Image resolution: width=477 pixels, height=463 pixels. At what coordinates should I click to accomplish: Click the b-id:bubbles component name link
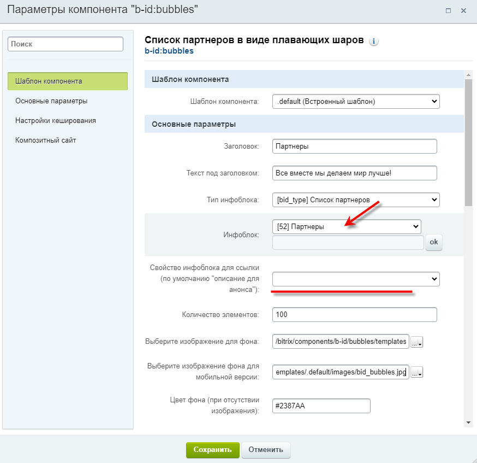point(169,51)
